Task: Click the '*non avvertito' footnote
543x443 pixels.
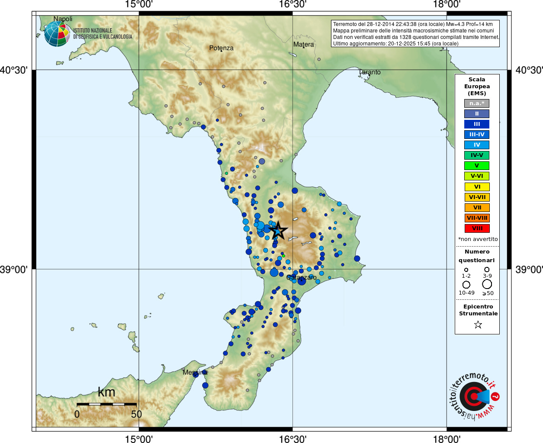Action: click(478, 239)
